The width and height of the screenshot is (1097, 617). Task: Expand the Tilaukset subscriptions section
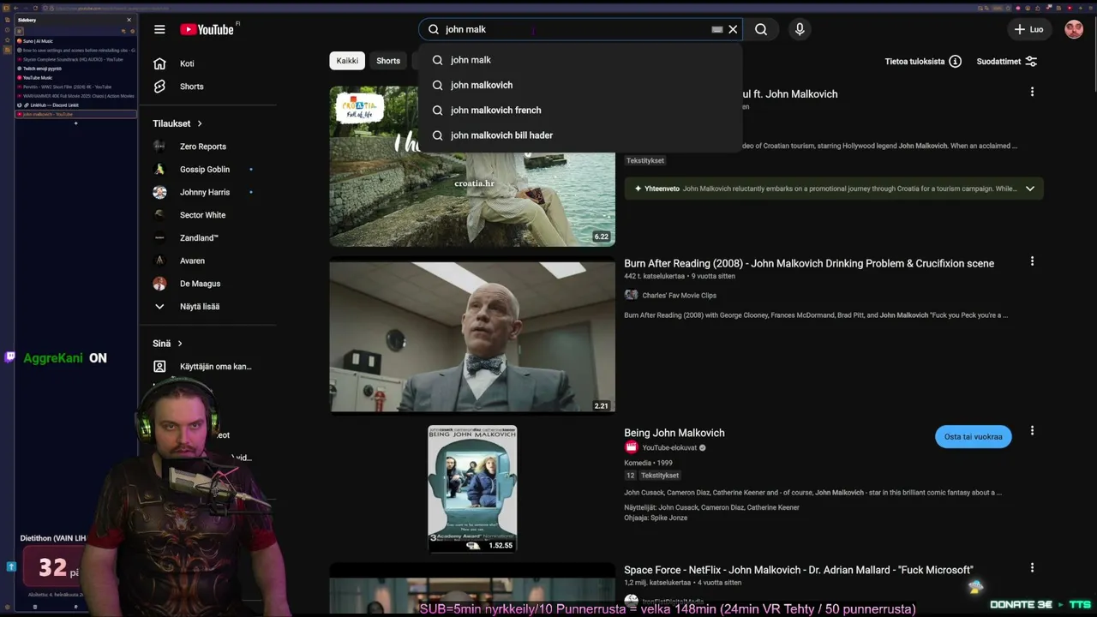coord(178,123)
